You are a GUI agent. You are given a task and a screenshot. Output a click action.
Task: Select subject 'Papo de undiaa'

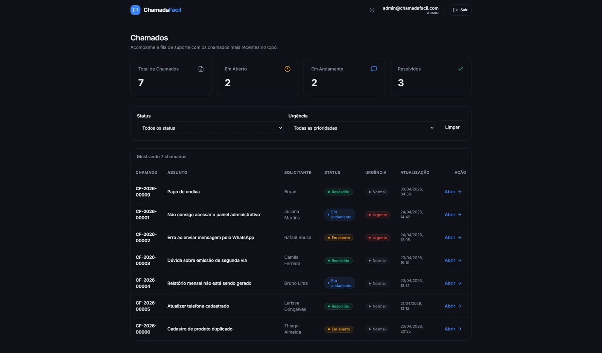pos(184,192)
